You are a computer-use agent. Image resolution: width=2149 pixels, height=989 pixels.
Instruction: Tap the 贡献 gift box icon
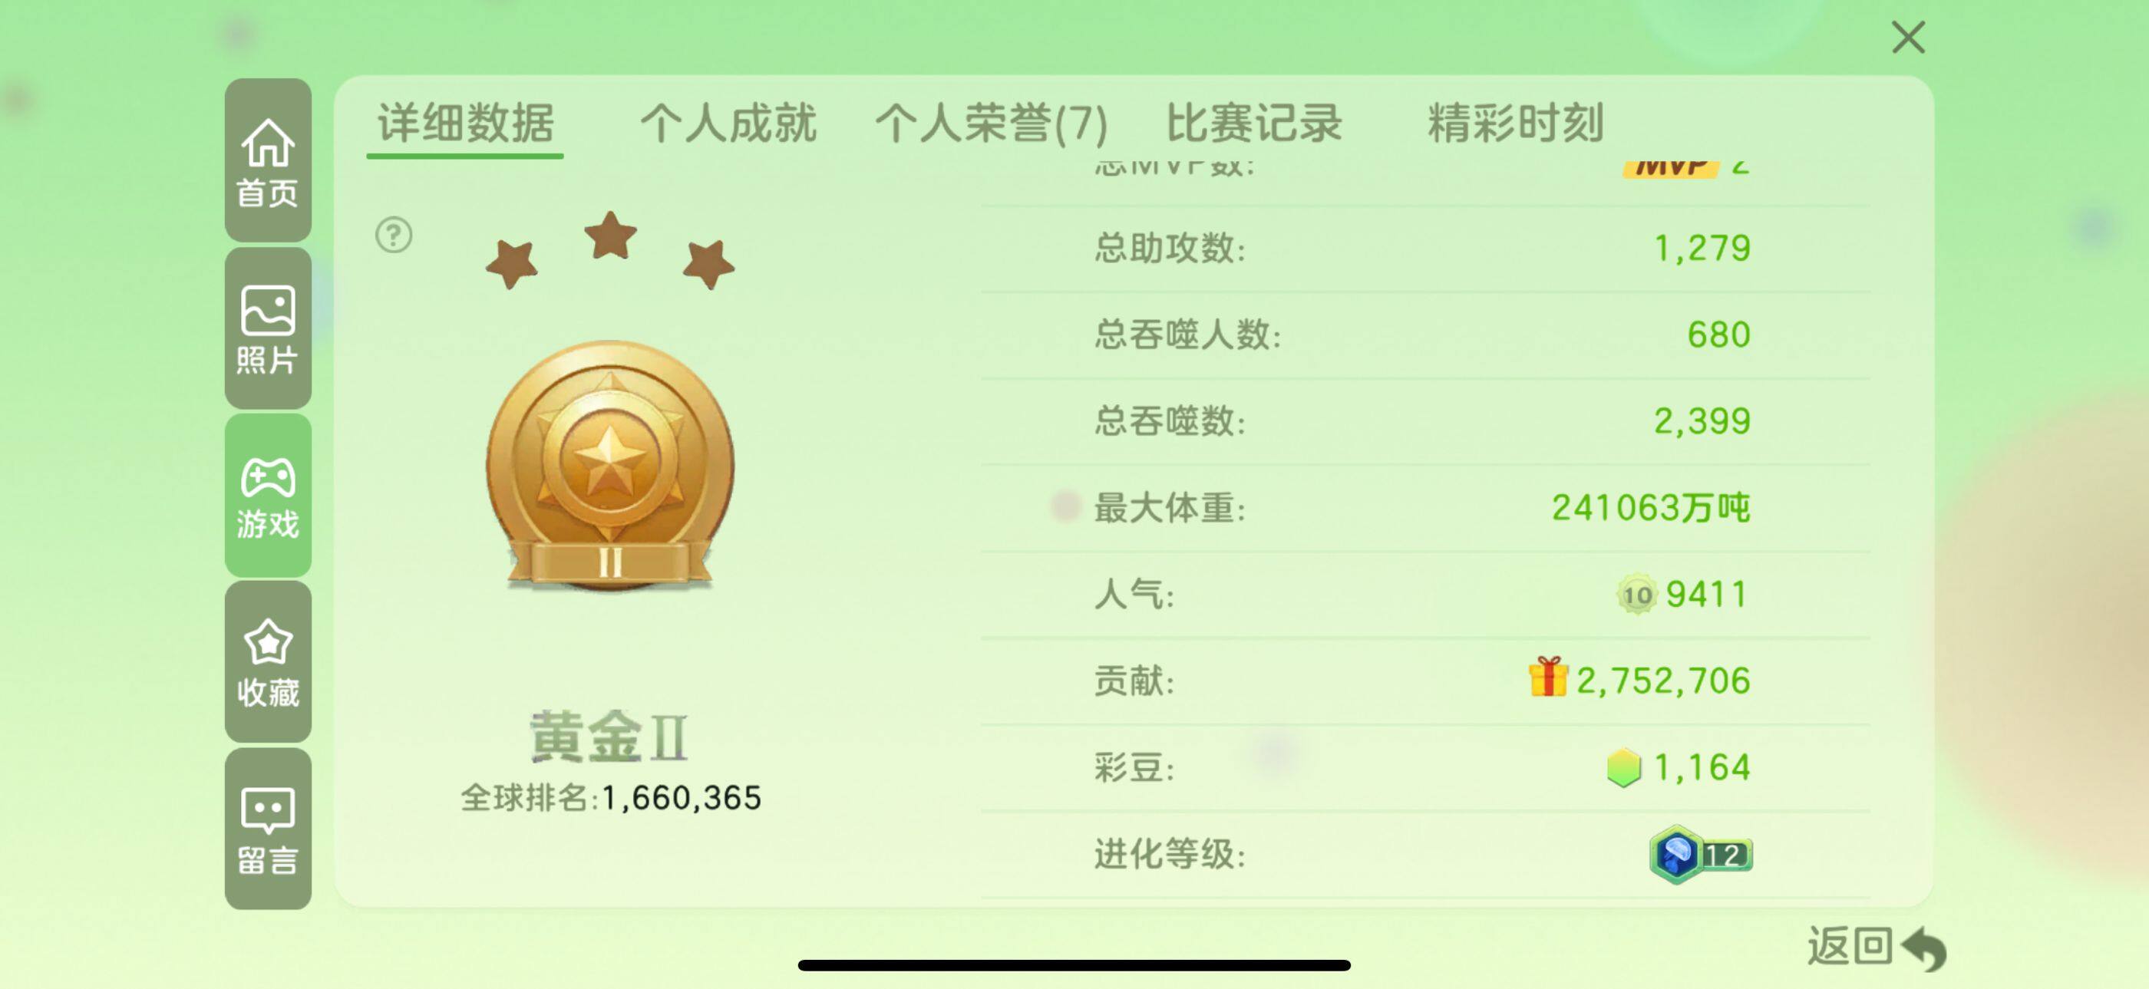pos(1548,677)
